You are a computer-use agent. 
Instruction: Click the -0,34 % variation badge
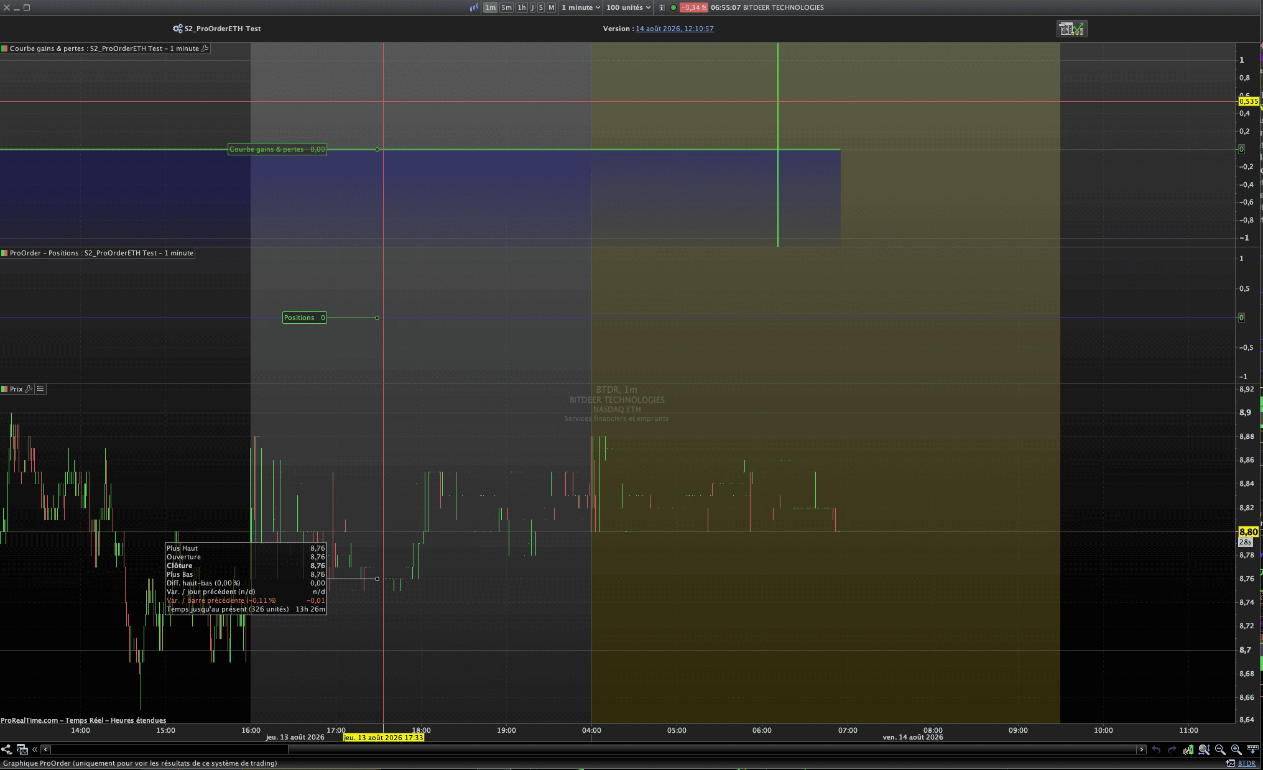(x=693, y=7)
